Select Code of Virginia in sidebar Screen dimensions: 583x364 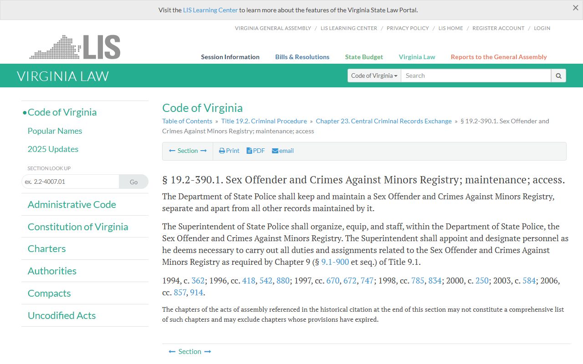point(62,112)
